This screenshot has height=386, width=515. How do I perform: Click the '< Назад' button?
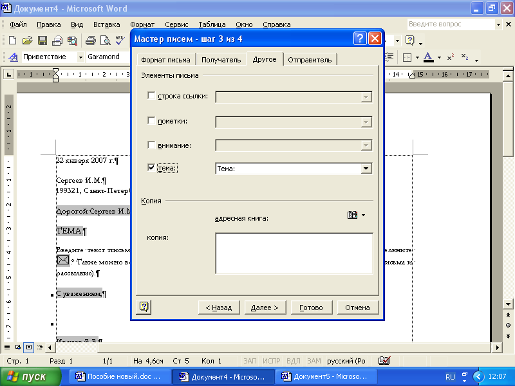219,308
